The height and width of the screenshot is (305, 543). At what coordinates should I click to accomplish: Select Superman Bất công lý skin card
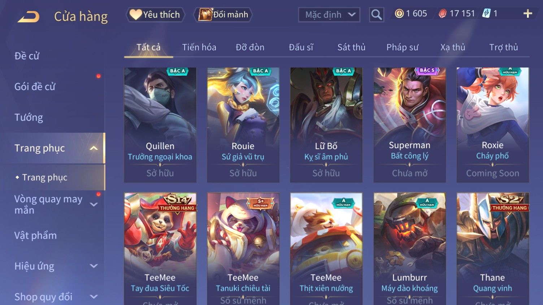click(409, 125)
